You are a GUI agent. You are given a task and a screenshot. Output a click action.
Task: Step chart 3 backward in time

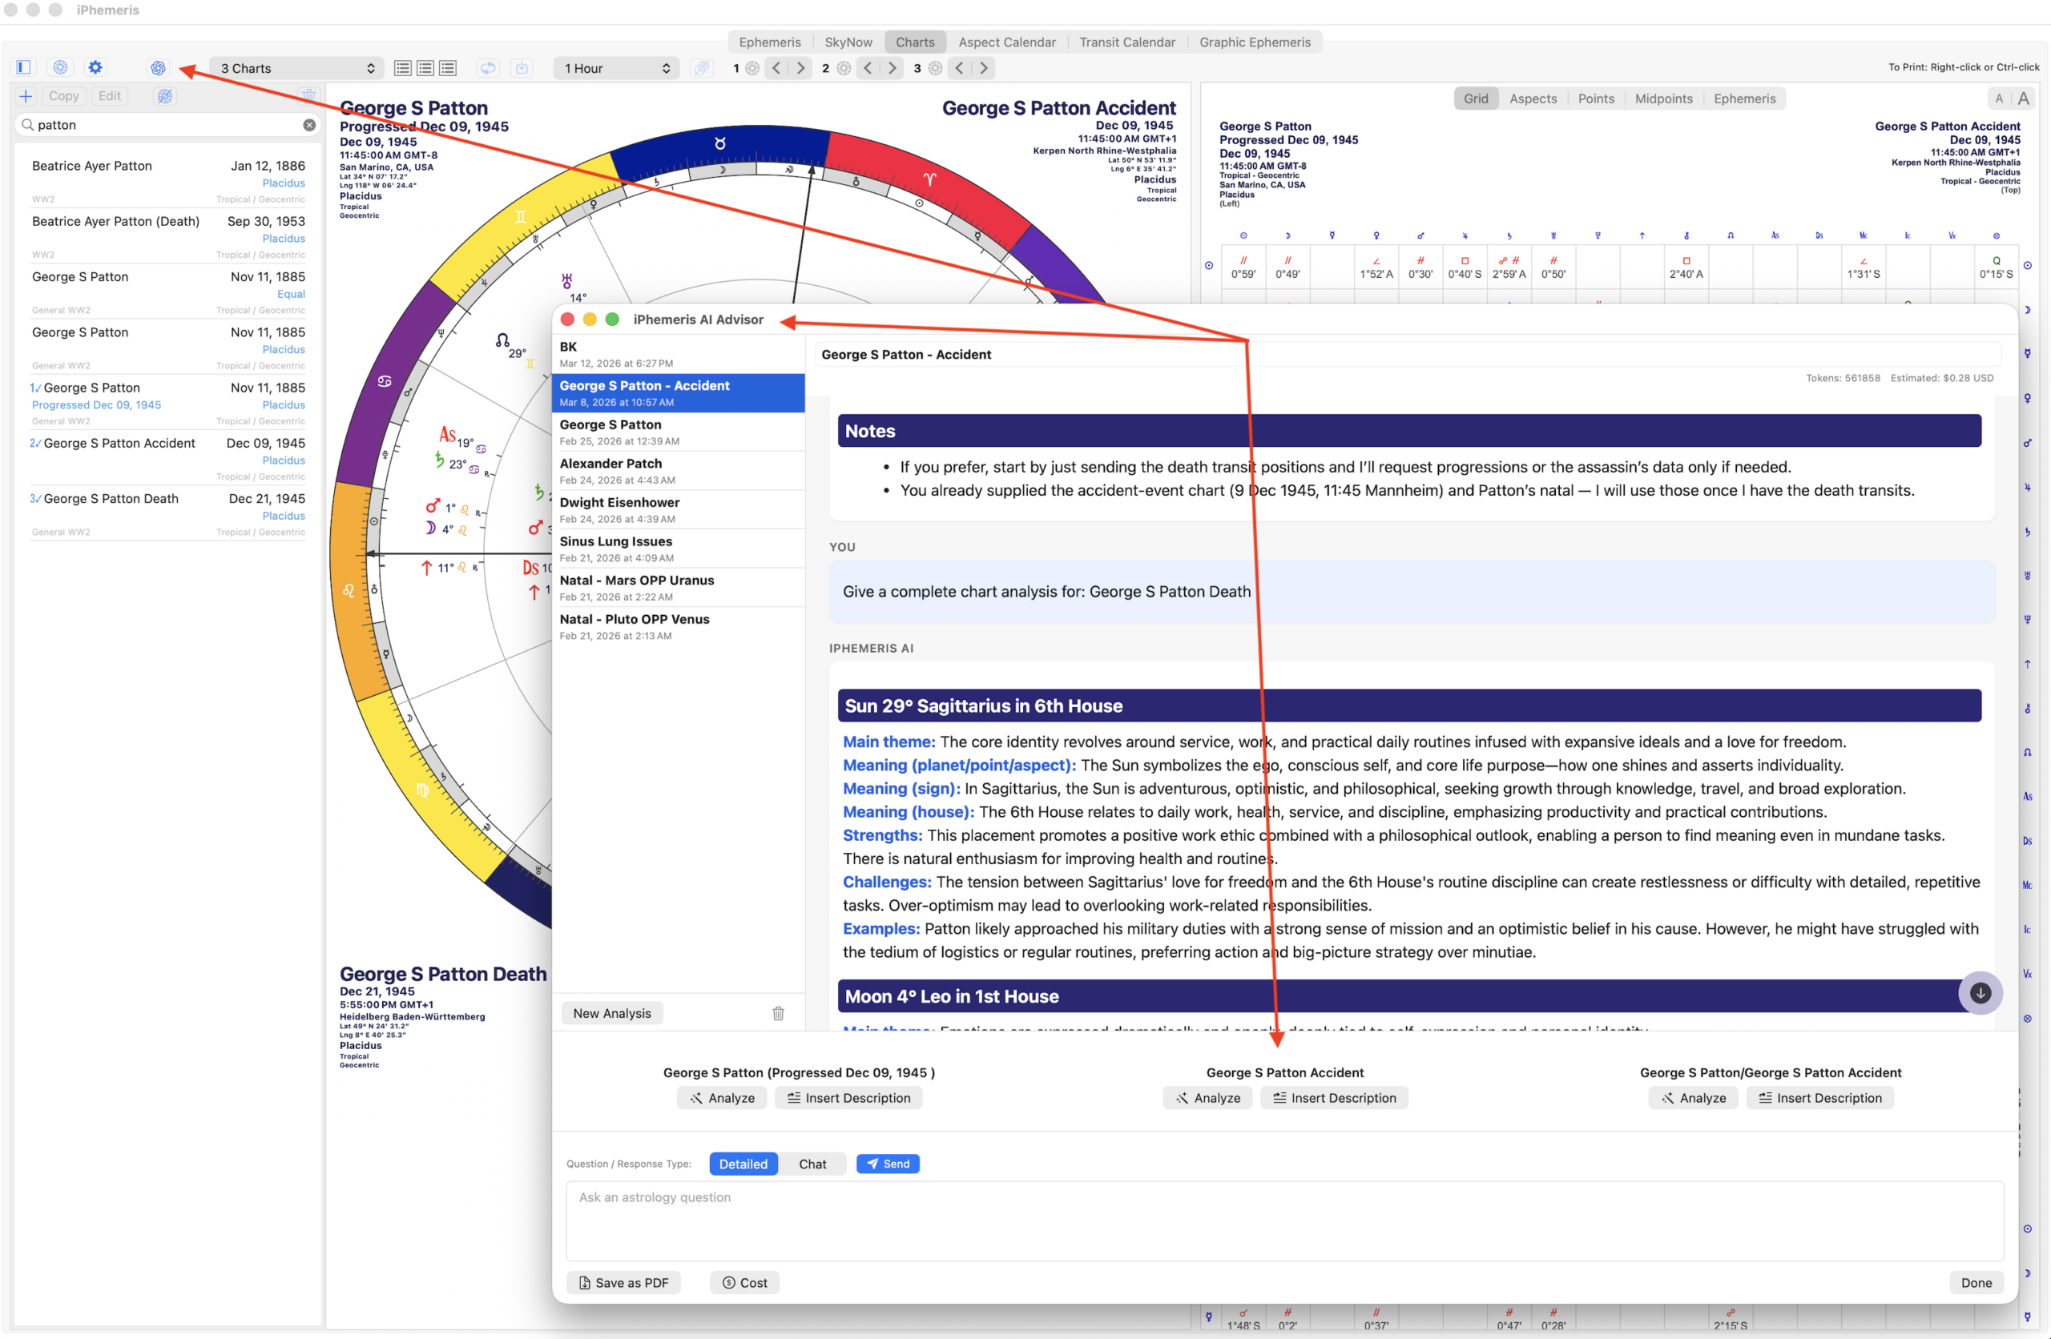tap(959, 68)
